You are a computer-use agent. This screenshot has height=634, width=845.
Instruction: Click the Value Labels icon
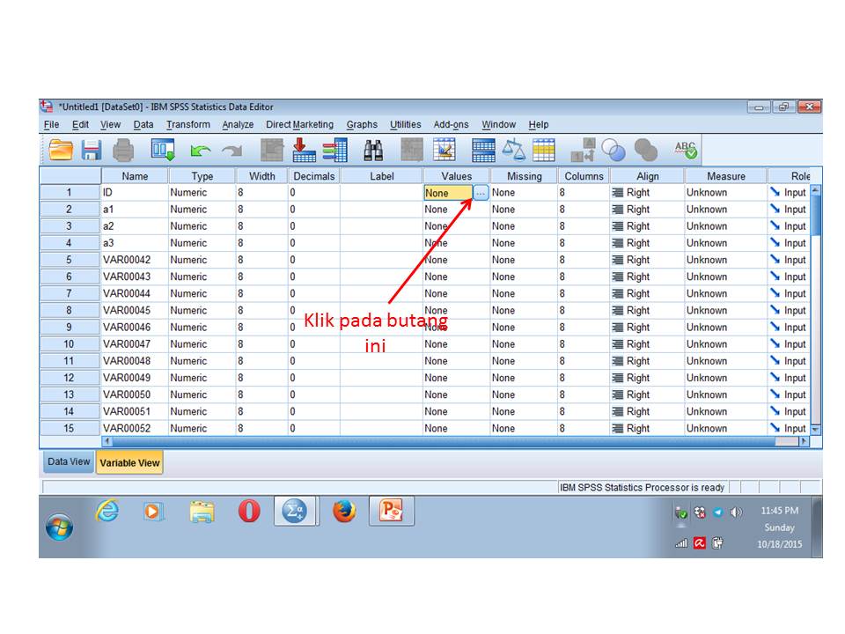583,150
